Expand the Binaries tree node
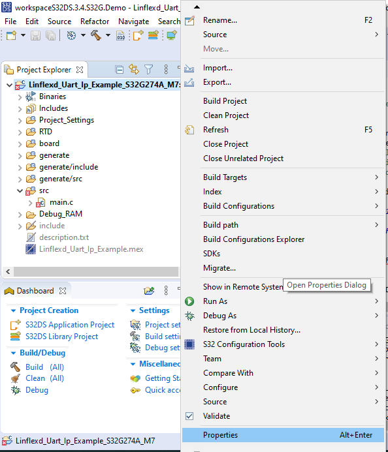This screenshot has width=388, height=452. click(x=20, y=97)
